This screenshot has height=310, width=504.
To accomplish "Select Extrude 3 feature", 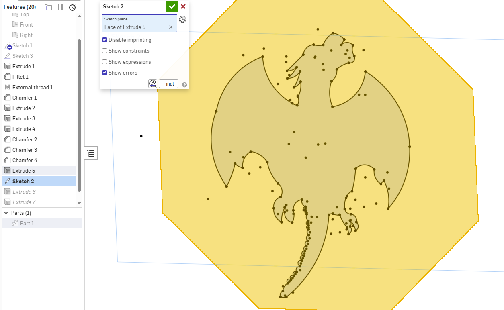I will coord(24,118).
